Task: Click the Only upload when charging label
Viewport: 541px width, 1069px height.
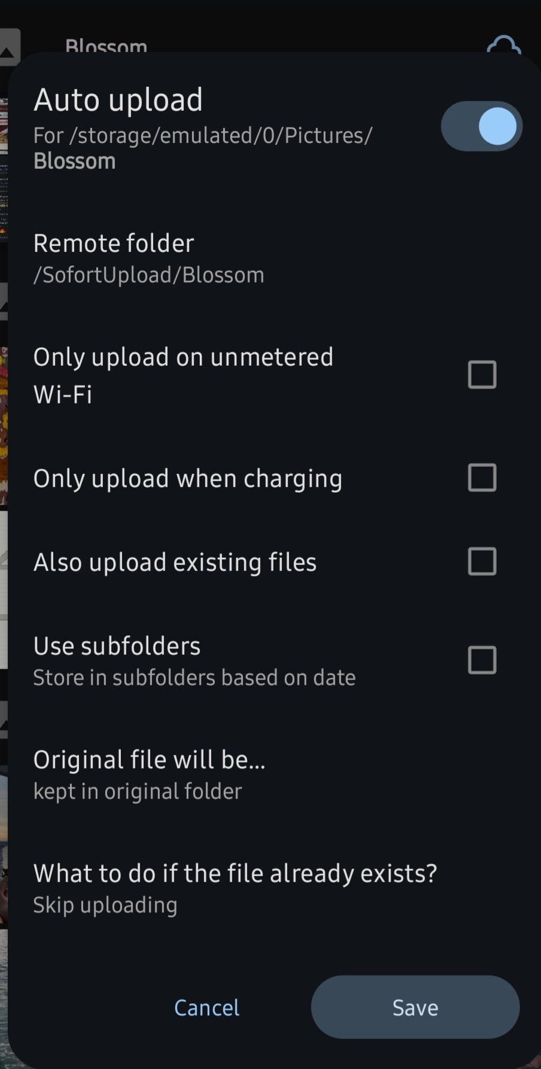Action: 187,479
